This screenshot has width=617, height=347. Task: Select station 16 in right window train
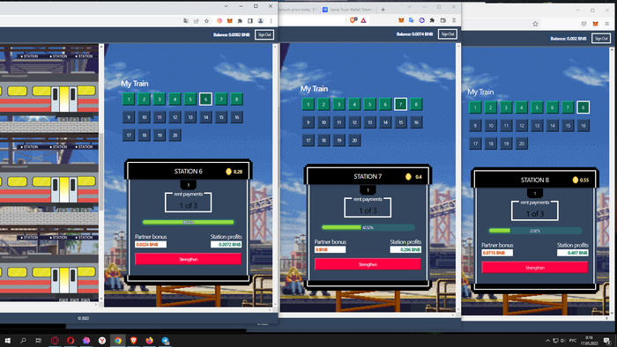[x=583, y=125]
